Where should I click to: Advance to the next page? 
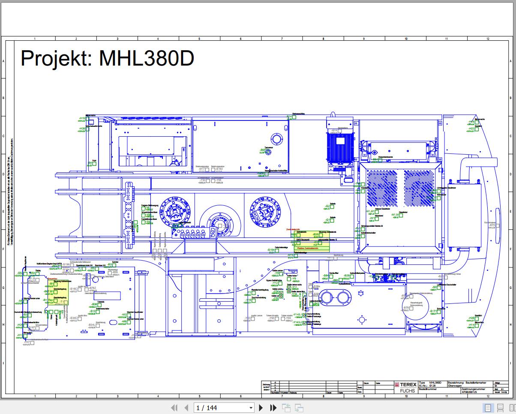(x=261, y=408)
